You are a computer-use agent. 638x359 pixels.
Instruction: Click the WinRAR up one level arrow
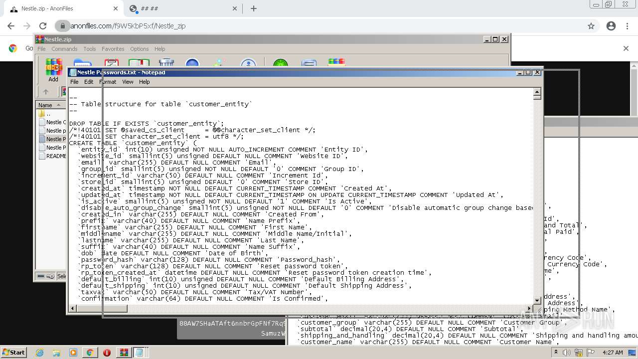tap(46, 92)
